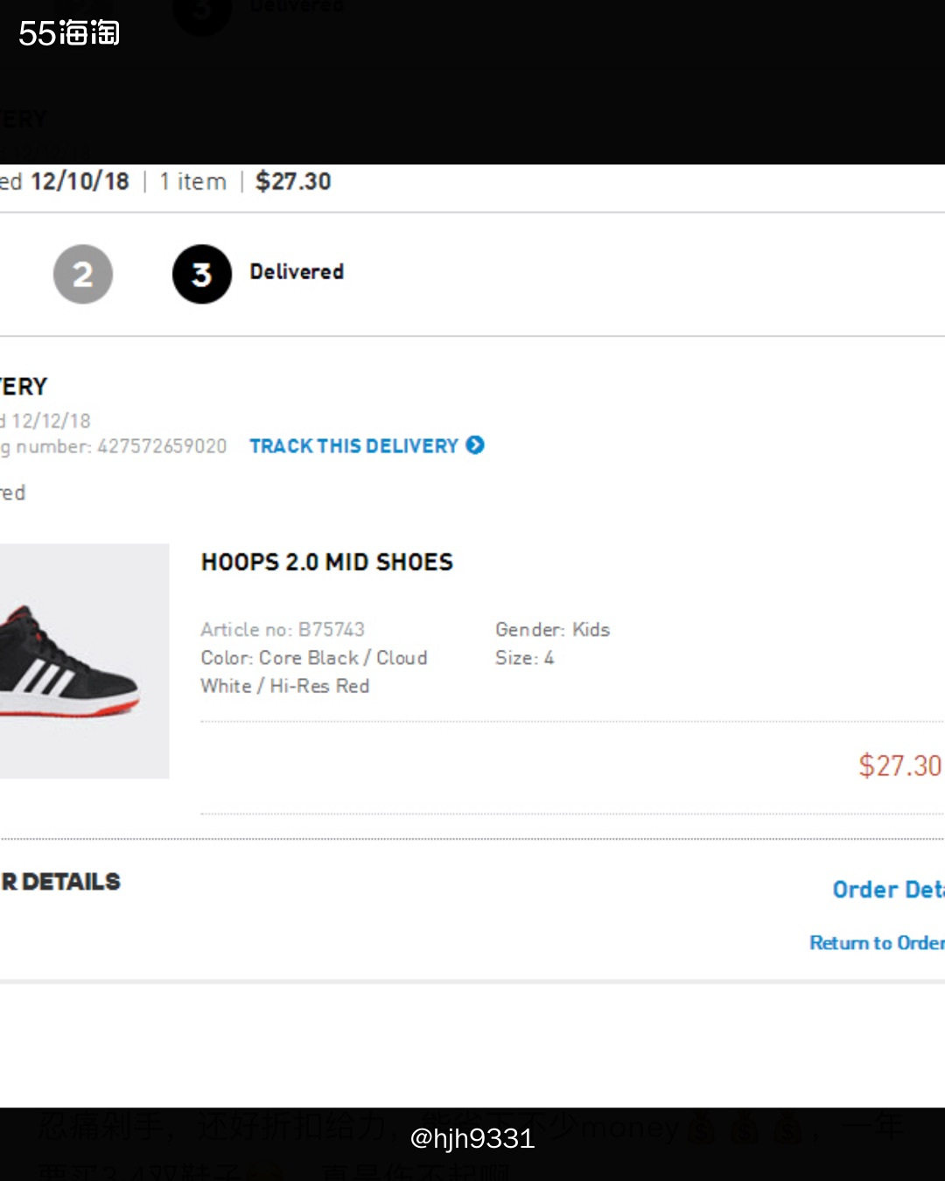Viewport: 945px width, 1181px height.
Task: Open the Order Details link
Action: click(887, 890)
